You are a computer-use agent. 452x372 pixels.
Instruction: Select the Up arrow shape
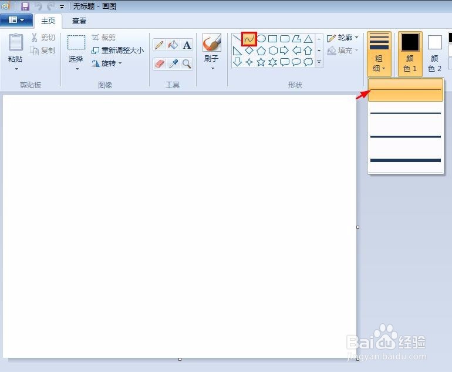(308, 51)
